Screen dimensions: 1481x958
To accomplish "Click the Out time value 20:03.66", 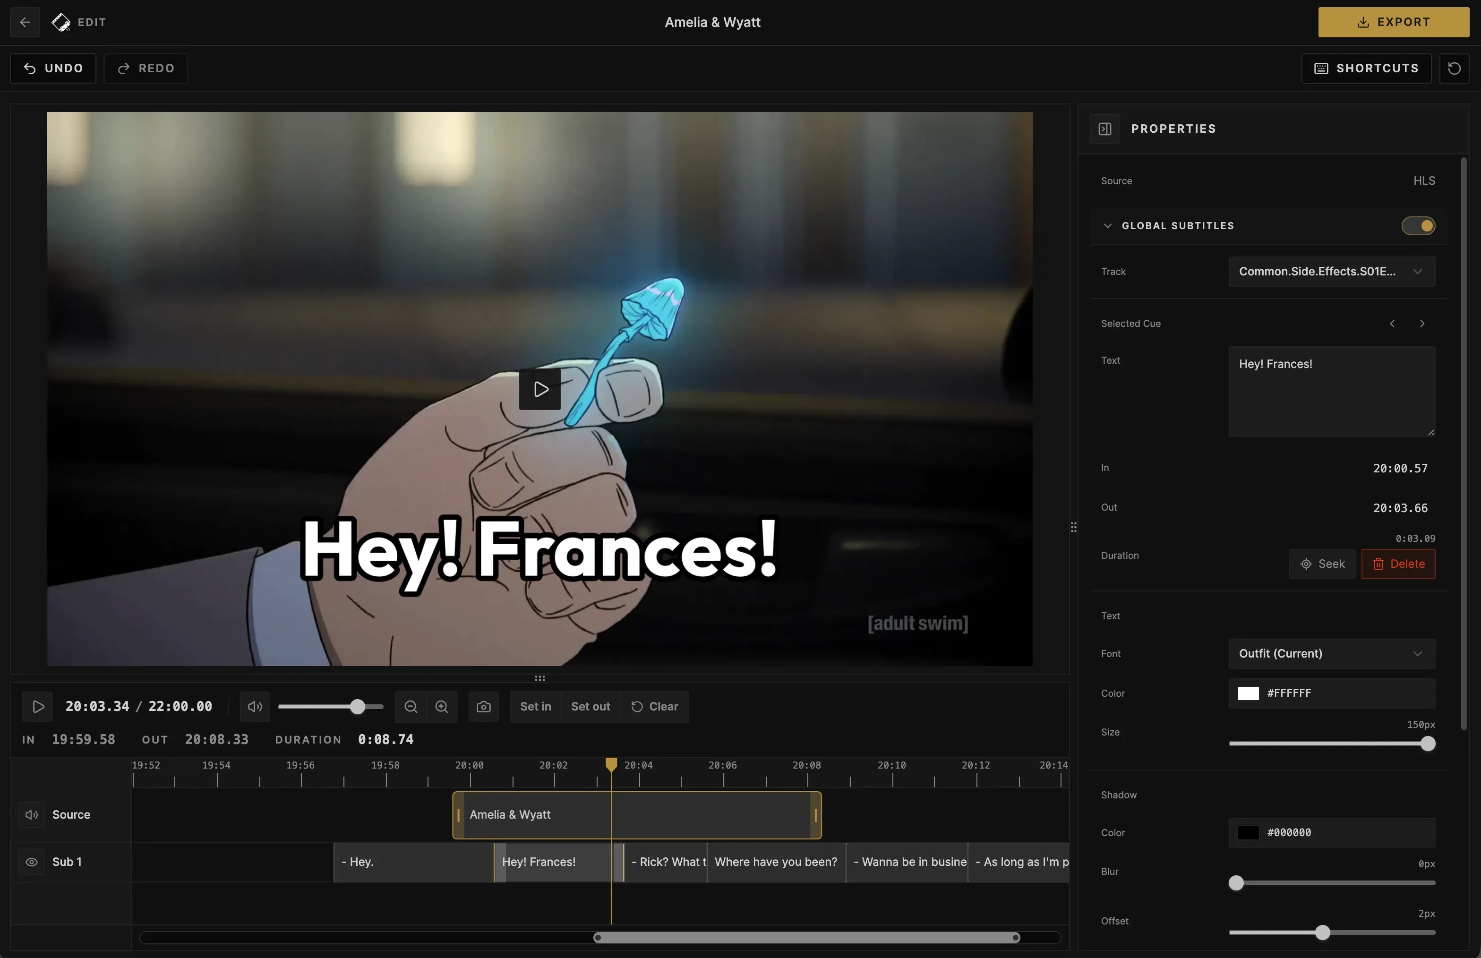I will click(1400, 508).
